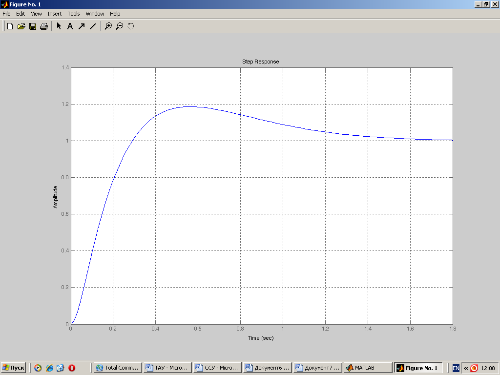Viewport: 500px width, 375px height.
Task: Click the Пуск start button
Action: point(14,368)
